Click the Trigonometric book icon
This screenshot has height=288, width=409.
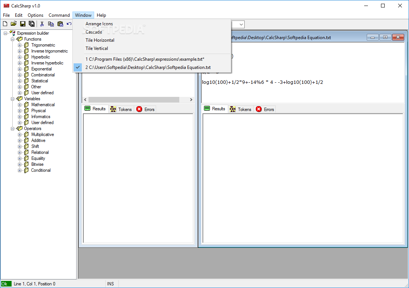[27, 45]
